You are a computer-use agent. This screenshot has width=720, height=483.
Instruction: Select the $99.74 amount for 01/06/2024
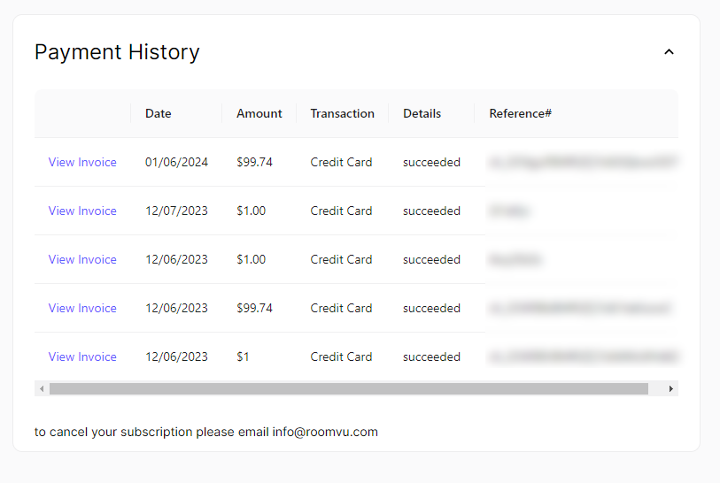point(254,162)
